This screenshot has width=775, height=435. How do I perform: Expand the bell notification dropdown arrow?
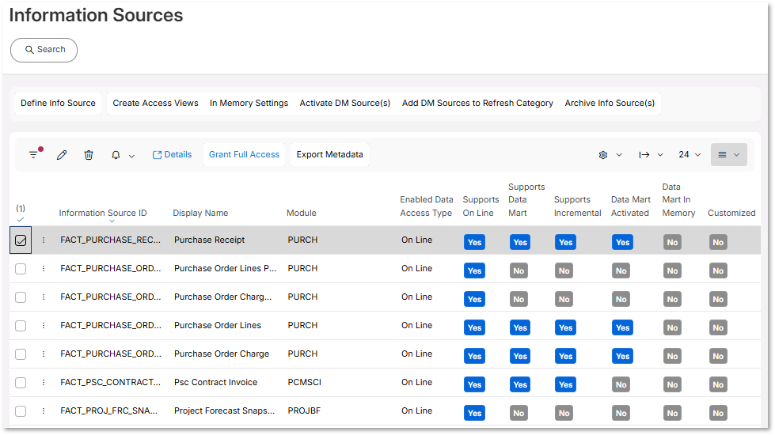click(131, 156)
